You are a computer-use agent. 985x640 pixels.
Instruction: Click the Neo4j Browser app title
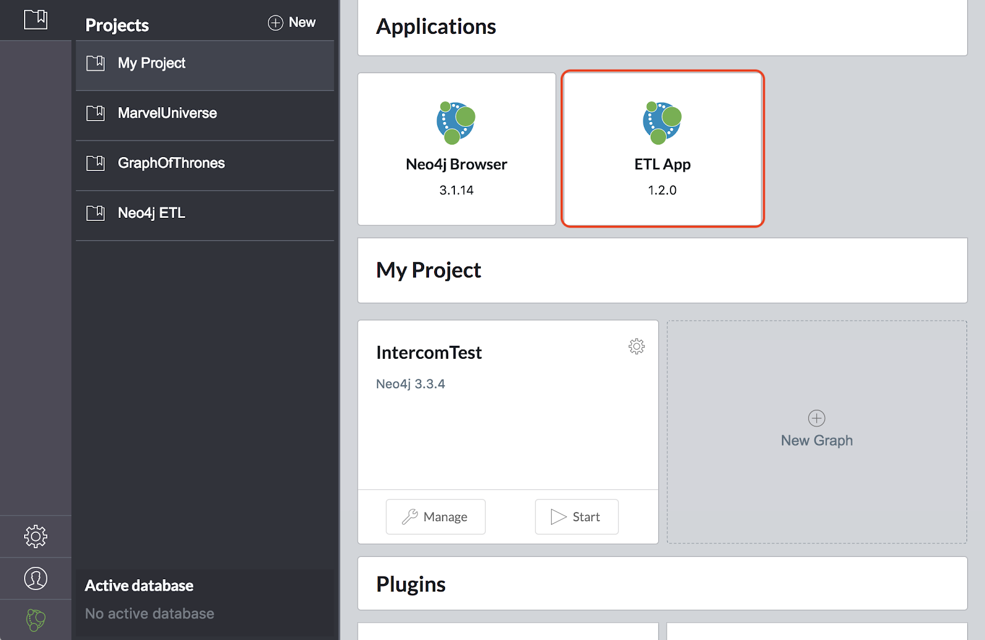pos(456,164)
